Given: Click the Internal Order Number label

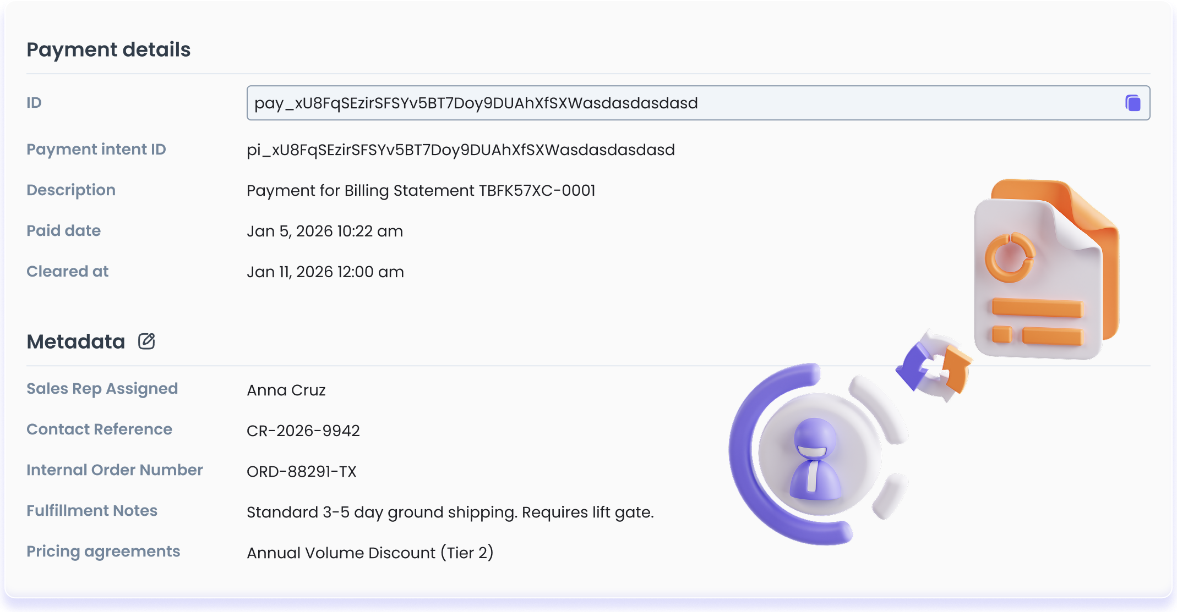Looking at the screenshot, I should coord(115,470).
